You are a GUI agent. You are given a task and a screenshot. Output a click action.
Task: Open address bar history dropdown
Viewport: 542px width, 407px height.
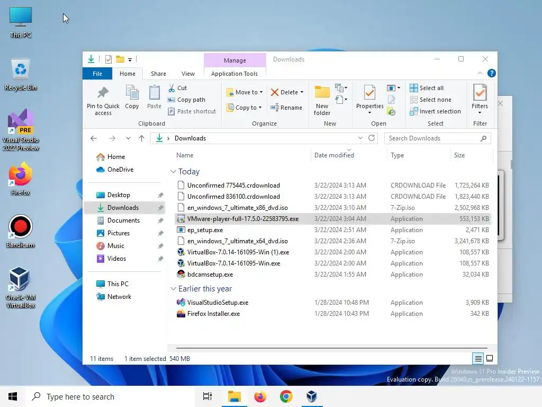pyautogui.click(x=360, y=138)
